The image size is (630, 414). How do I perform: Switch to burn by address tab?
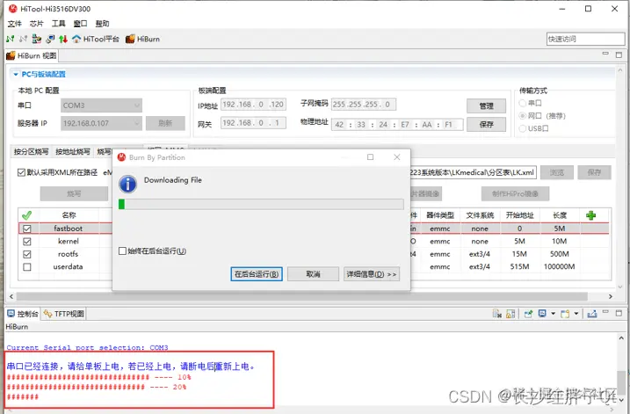[x=73, y=151]
